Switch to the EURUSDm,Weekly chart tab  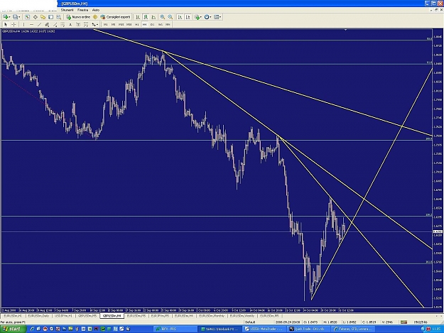pos(242,316)
